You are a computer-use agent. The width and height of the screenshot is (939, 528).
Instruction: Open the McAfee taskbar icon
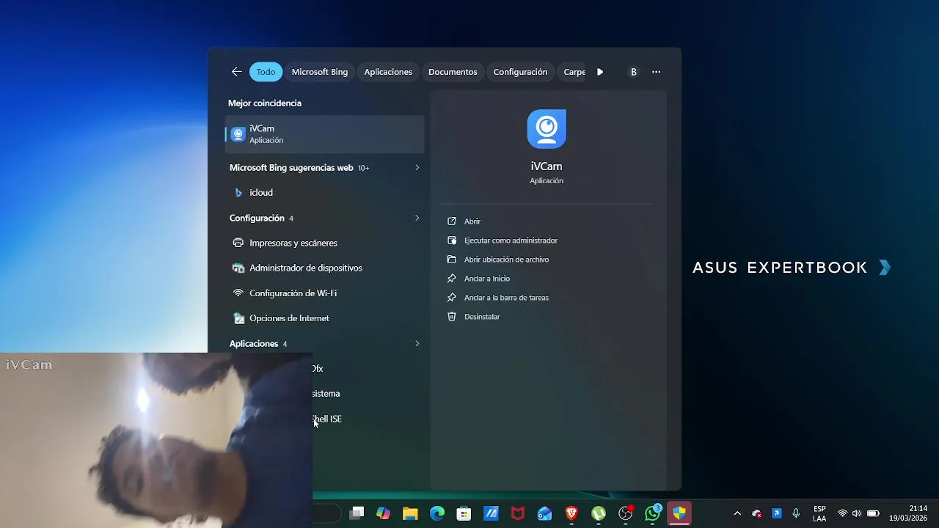pyautogui.click(x=518, y=513)
